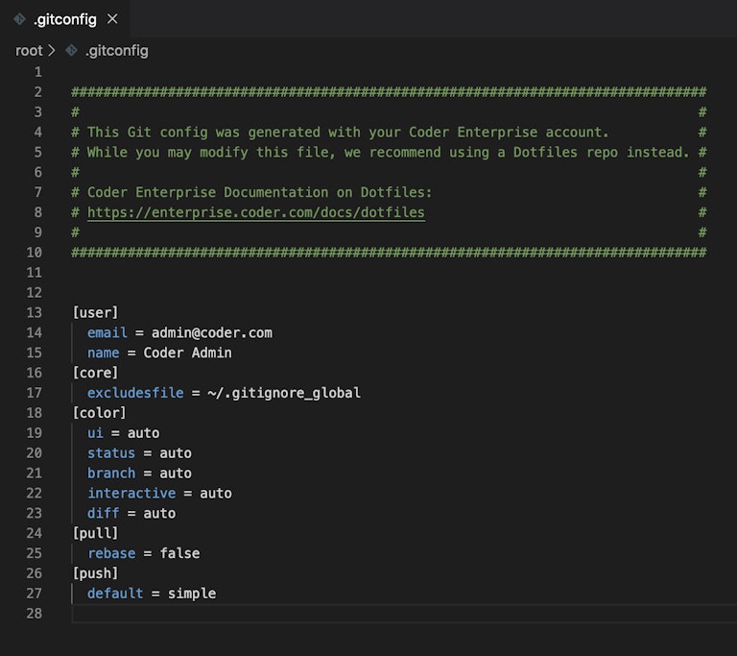Click the name key on line 15
Viewport: 737px width, 656px height.
[104, 352]
